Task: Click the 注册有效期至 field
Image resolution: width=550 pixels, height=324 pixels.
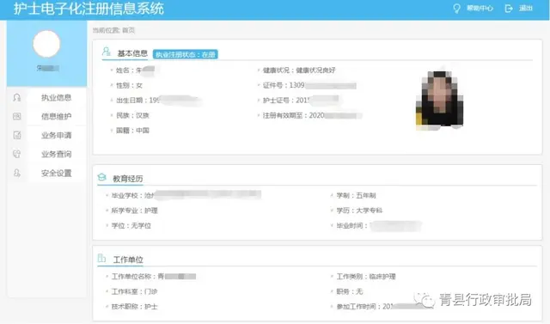Action: 313,115
